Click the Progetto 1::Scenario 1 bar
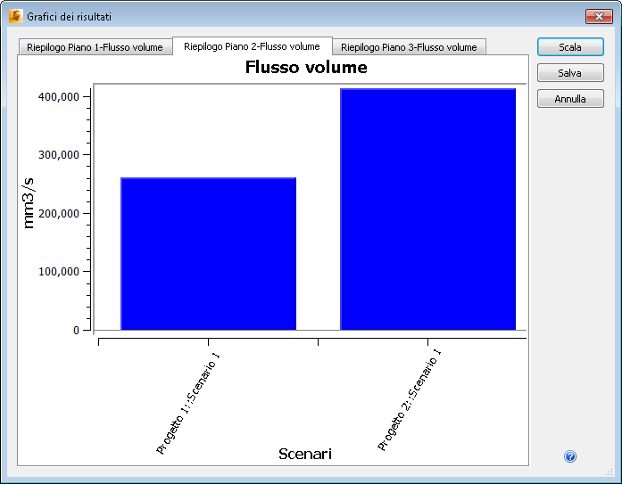This screenshot has width=622, height=484. pyautogui.click(x=208, y=253)
